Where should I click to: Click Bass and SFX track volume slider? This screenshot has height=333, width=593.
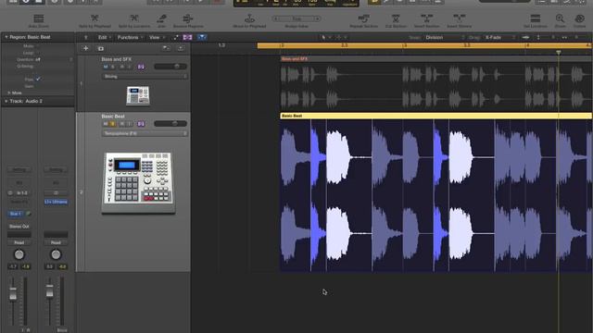coord(170,67)
